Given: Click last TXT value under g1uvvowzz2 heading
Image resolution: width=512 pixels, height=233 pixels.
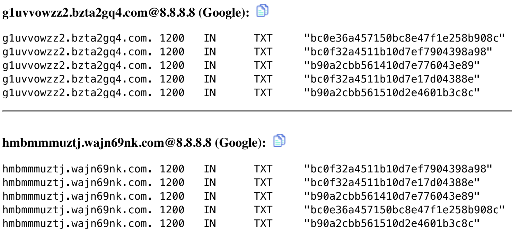Looking at the screenshot, I should [x=392, y=93].
